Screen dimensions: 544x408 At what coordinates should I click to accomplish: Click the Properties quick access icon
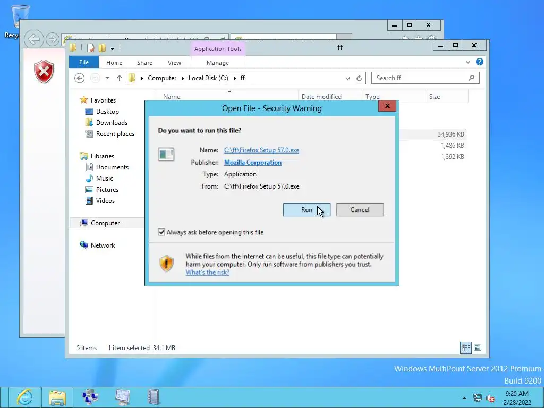[90, 48]
